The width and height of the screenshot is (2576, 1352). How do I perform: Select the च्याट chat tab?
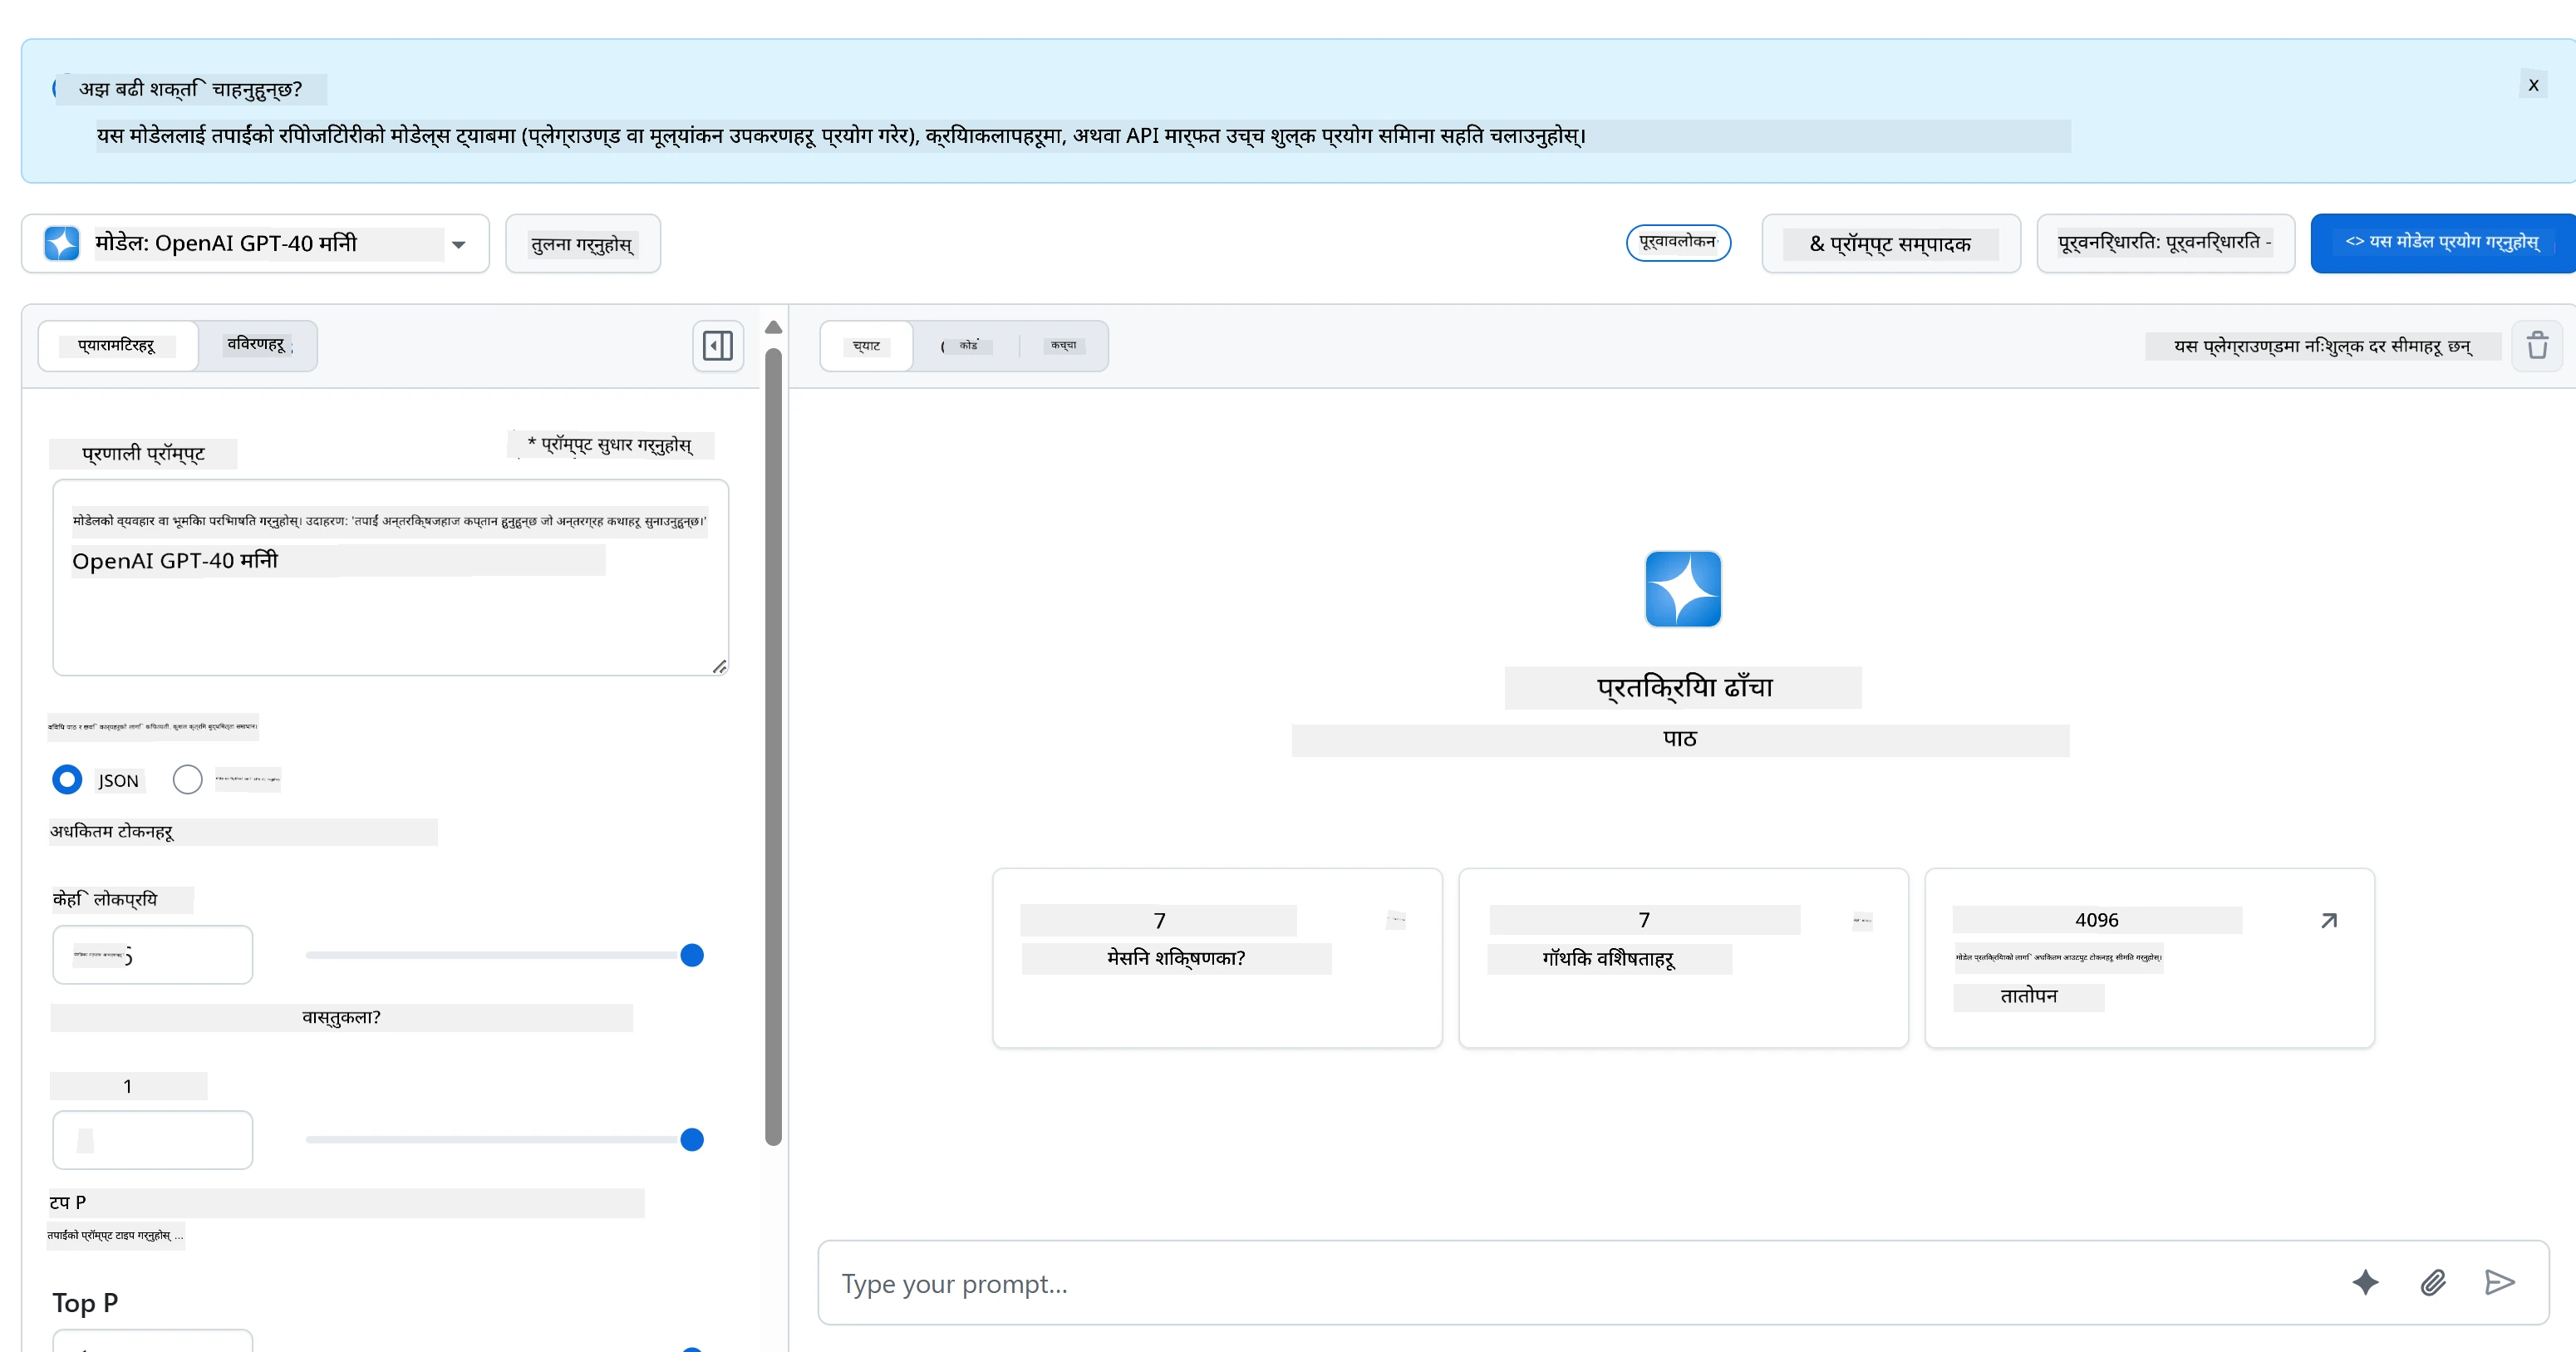pyautogui.click(x=866, y=346)
